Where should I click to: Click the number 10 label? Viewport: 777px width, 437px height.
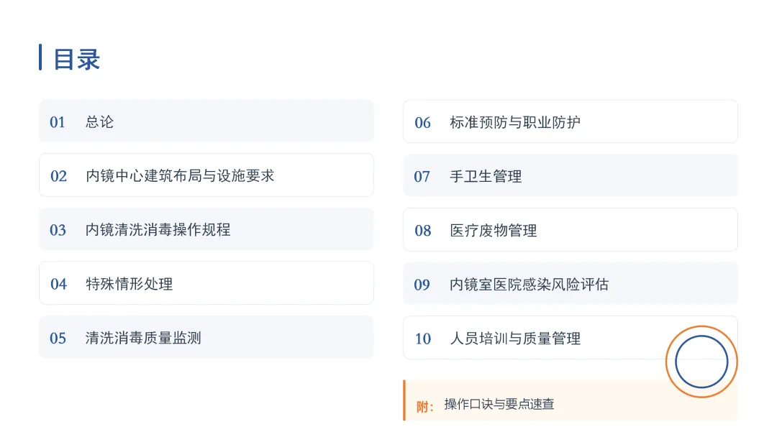[x=423, y=339]
